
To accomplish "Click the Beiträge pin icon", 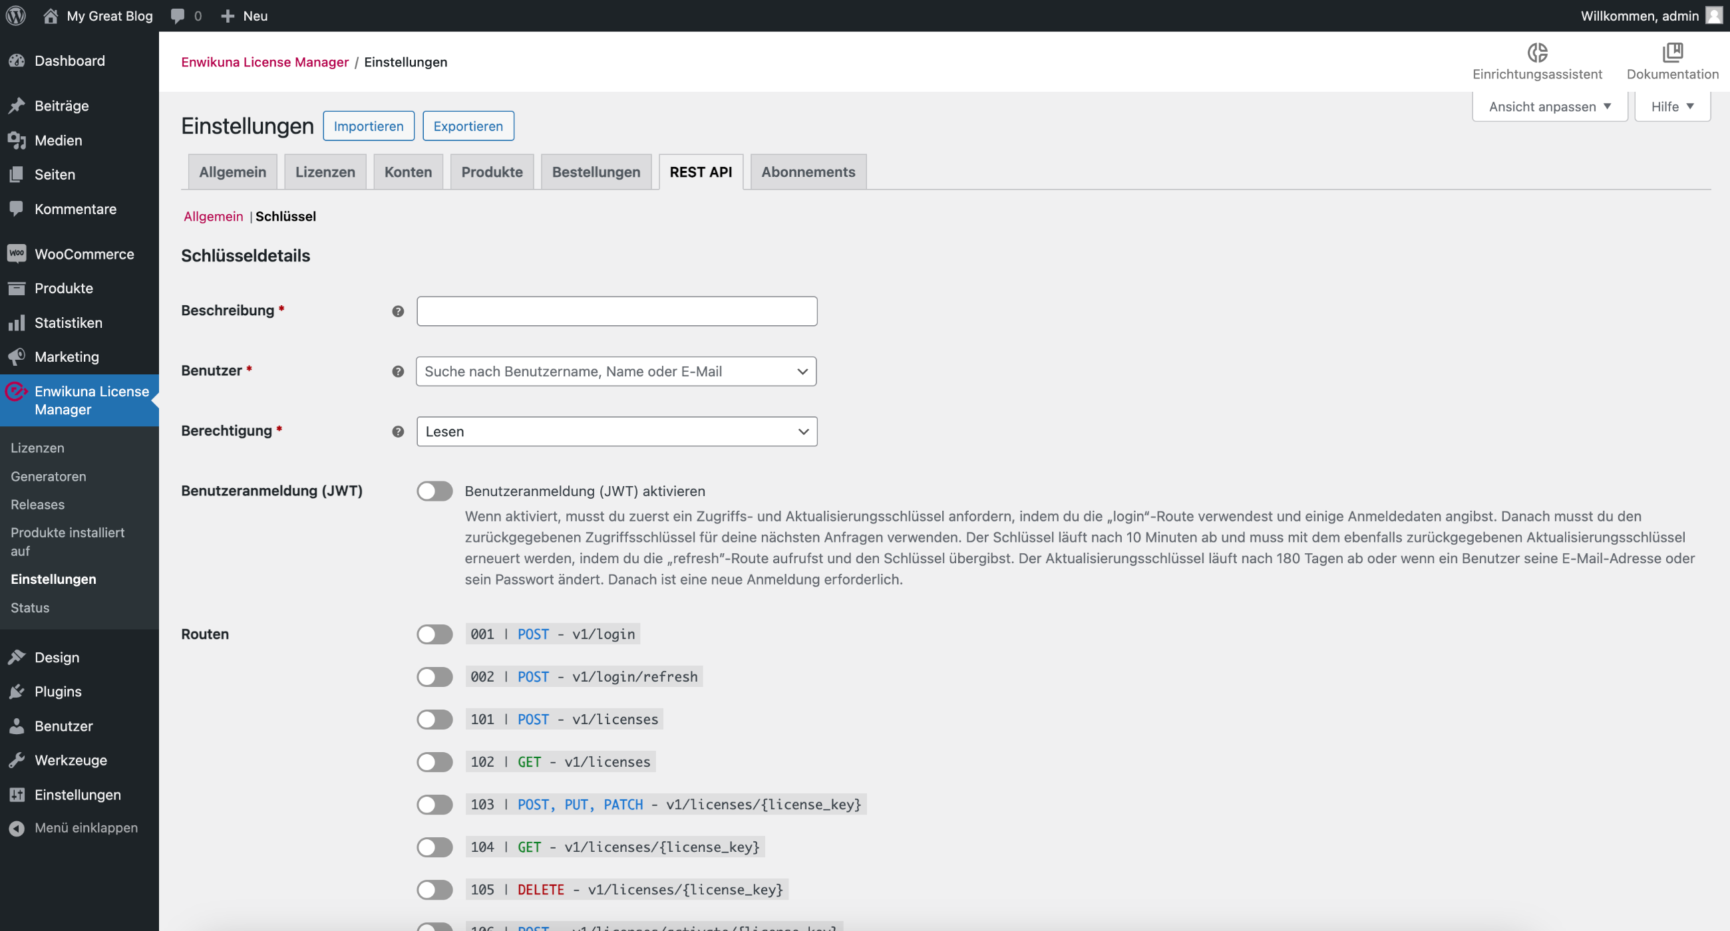I will pos(17,106).
